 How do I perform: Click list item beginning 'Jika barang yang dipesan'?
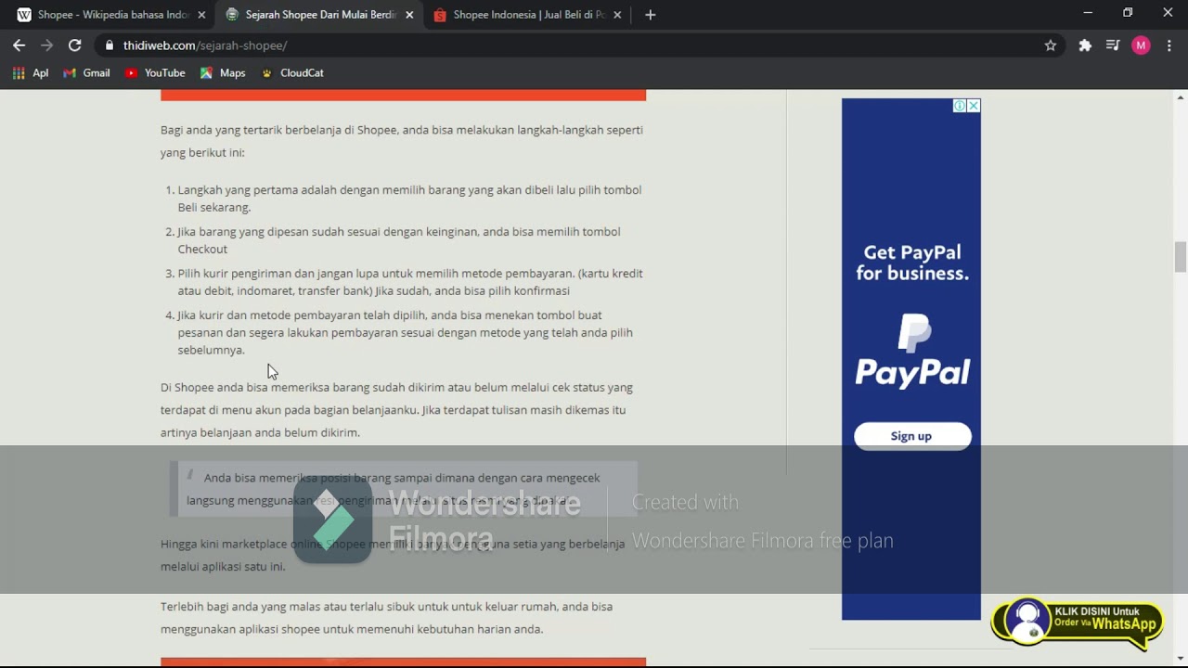point(399,240)
